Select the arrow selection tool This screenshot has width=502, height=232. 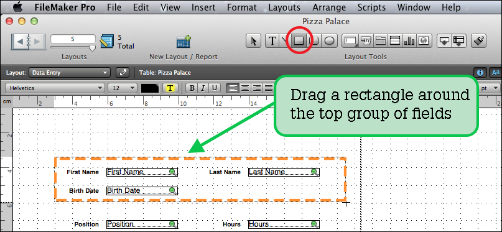point(254,41)
